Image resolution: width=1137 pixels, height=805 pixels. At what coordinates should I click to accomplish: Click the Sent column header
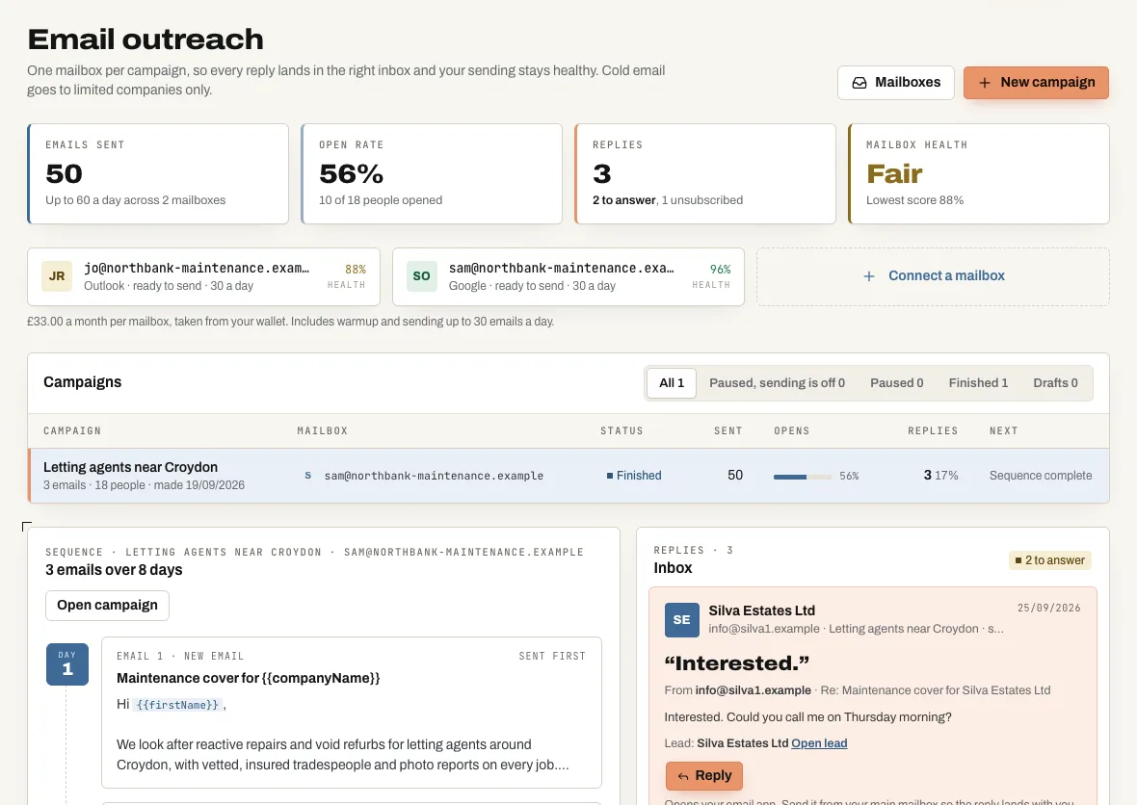(x=728, y=430)
